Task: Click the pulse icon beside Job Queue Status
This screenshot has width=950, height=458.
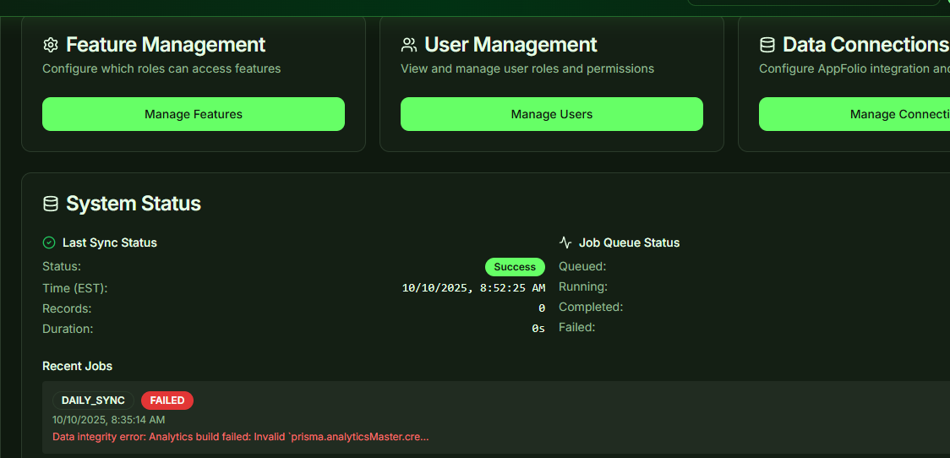Action: coord(565,243)
